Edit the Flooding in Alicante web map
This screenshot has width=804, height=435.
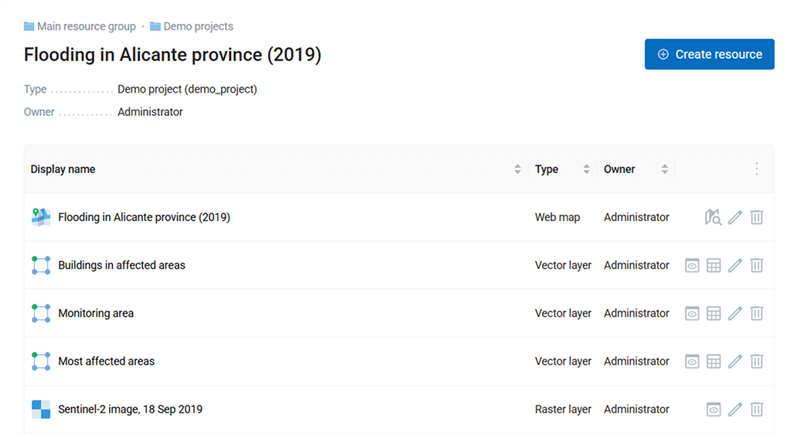(735, 218)
